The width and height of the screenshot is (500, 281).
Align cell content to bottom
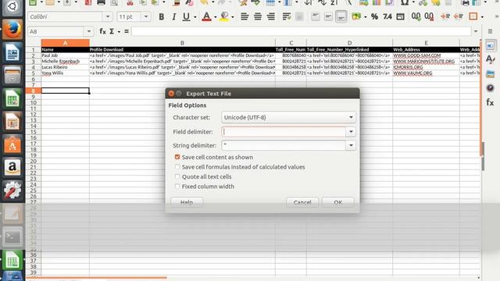click(x=341, y=16)
